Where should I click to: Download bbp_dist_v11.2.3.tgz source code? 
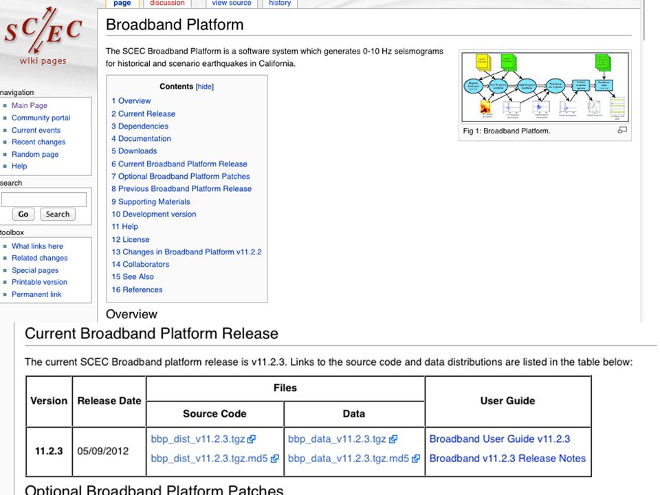(198, 439)
